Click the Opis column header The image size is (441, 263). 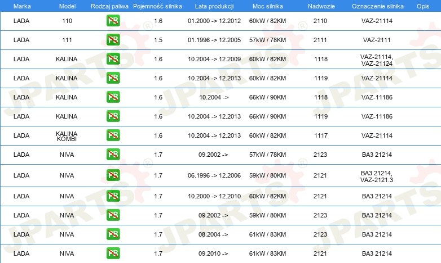[x=423, y=6]
